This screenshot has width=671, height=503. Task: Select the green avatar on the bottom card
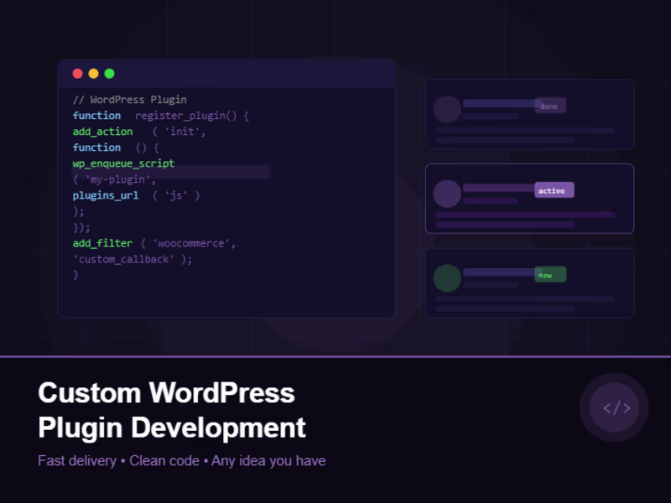(x=447, y=277)
